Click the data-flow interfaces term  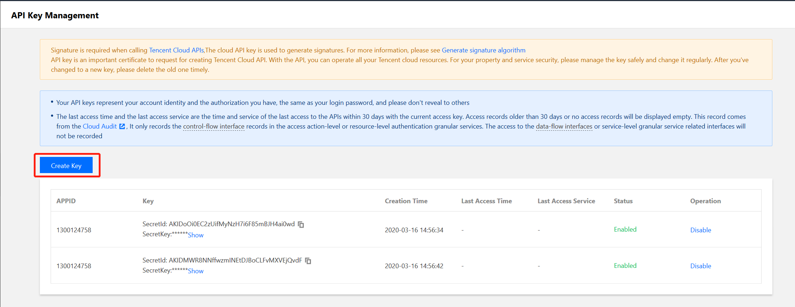click(564, 126)
